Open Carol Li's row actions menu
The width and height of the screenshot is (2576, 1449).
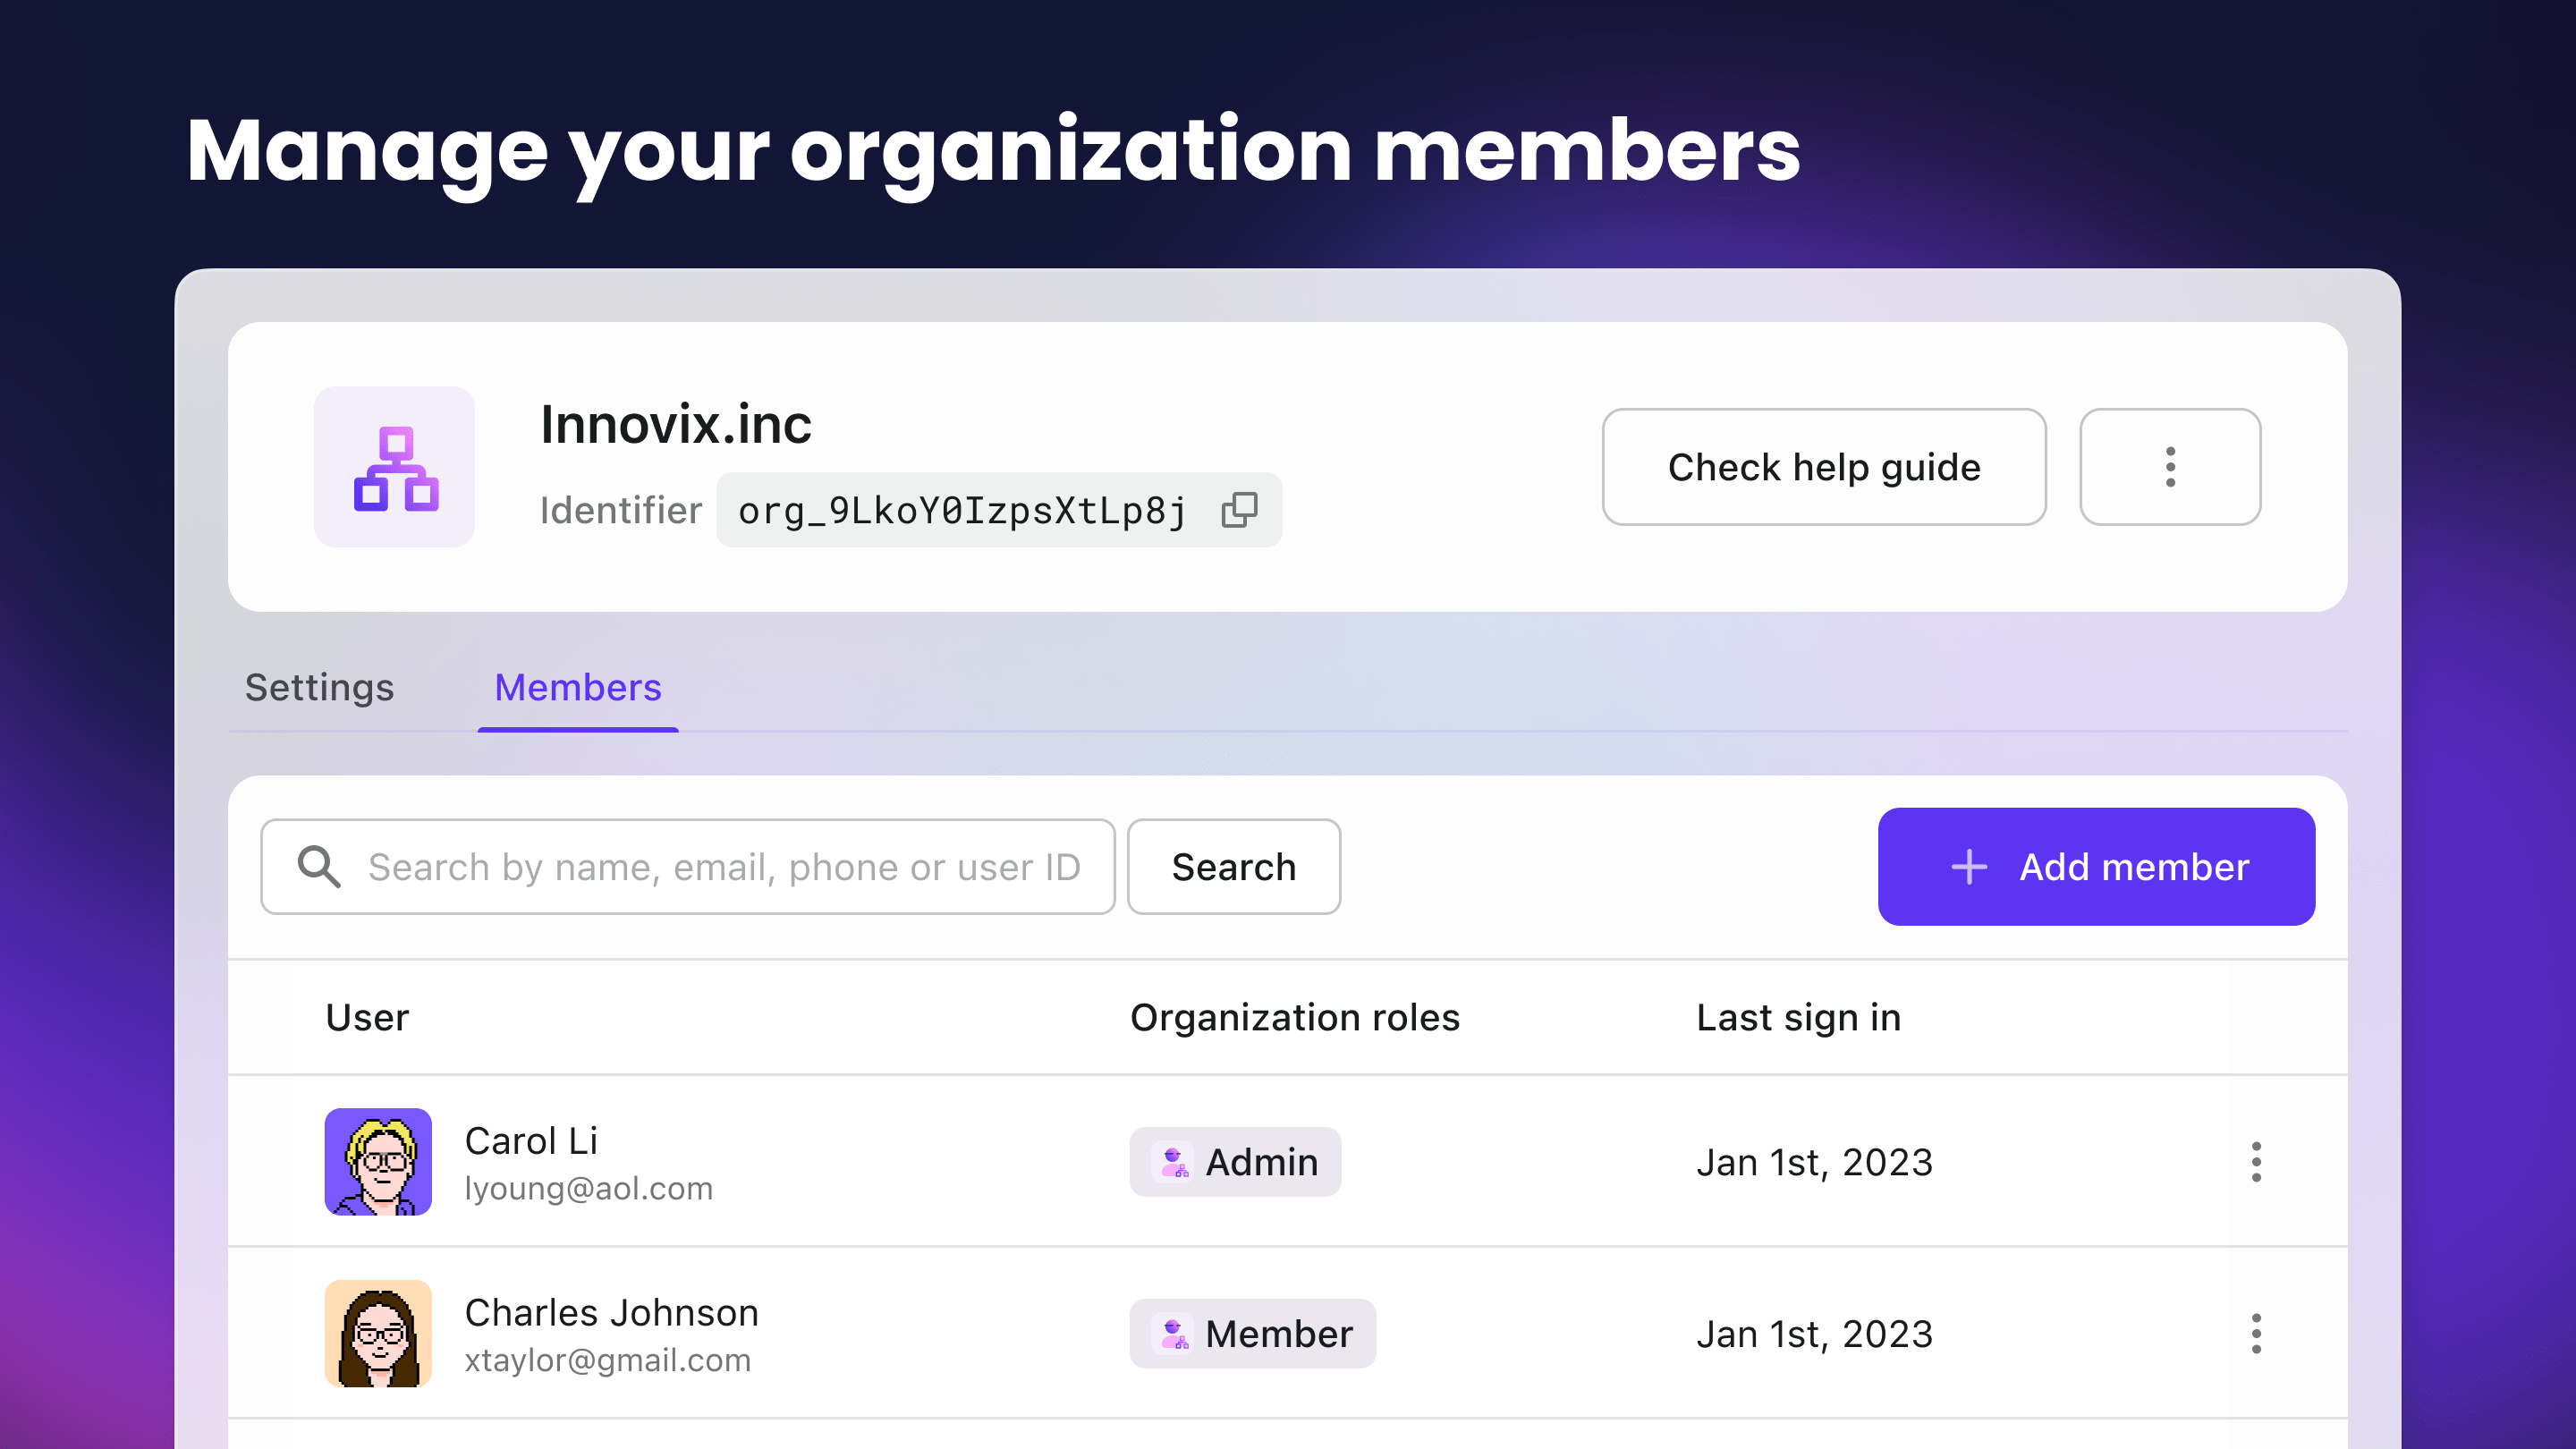[x=2255, y=1162]
